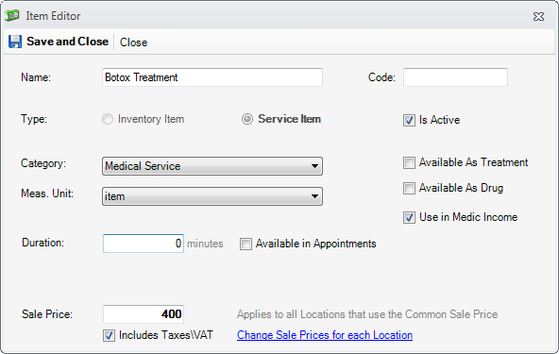559x354 pixels.
Task: Select the Service Item radio button
Action: click(247, 119)
